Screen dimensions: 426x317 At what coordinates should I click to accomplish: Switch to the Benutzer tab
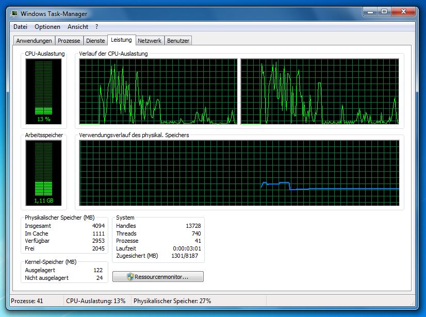click(x=178, y=41)
